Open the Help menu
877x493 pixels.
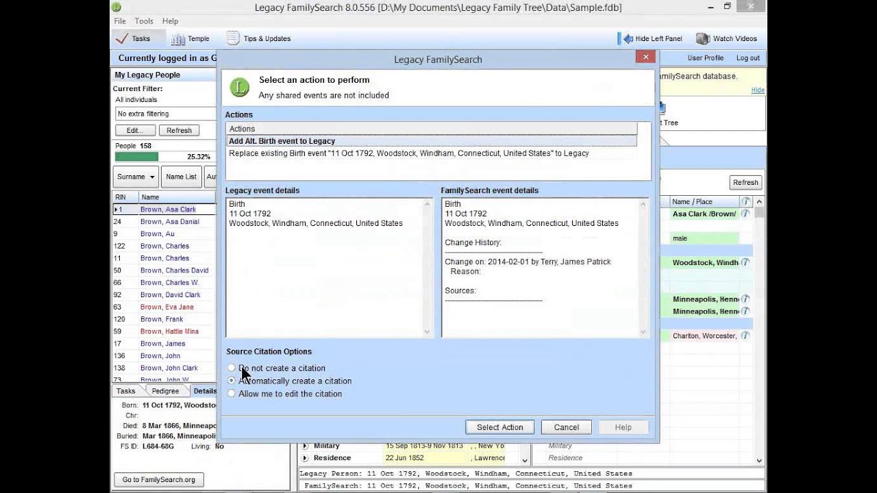tap(171, 21)
